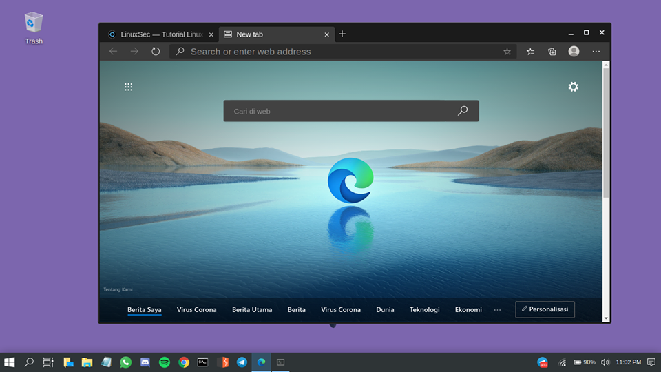
Task: Open the Ekonomi news category
Action: click(x=468, y=309)
